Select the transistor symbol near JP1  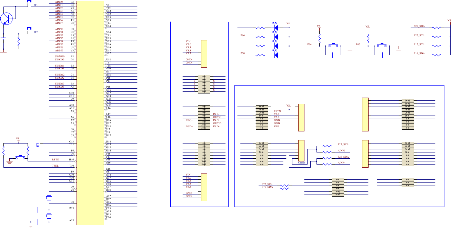(7, 19)
